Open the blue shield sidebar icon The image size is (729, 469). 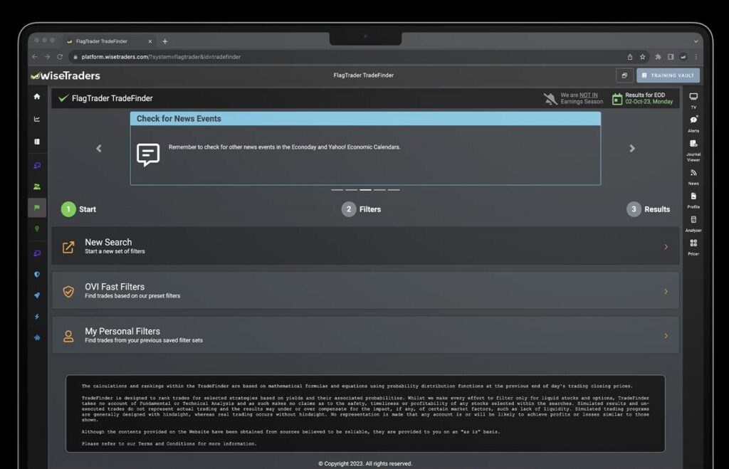[37, 274]
